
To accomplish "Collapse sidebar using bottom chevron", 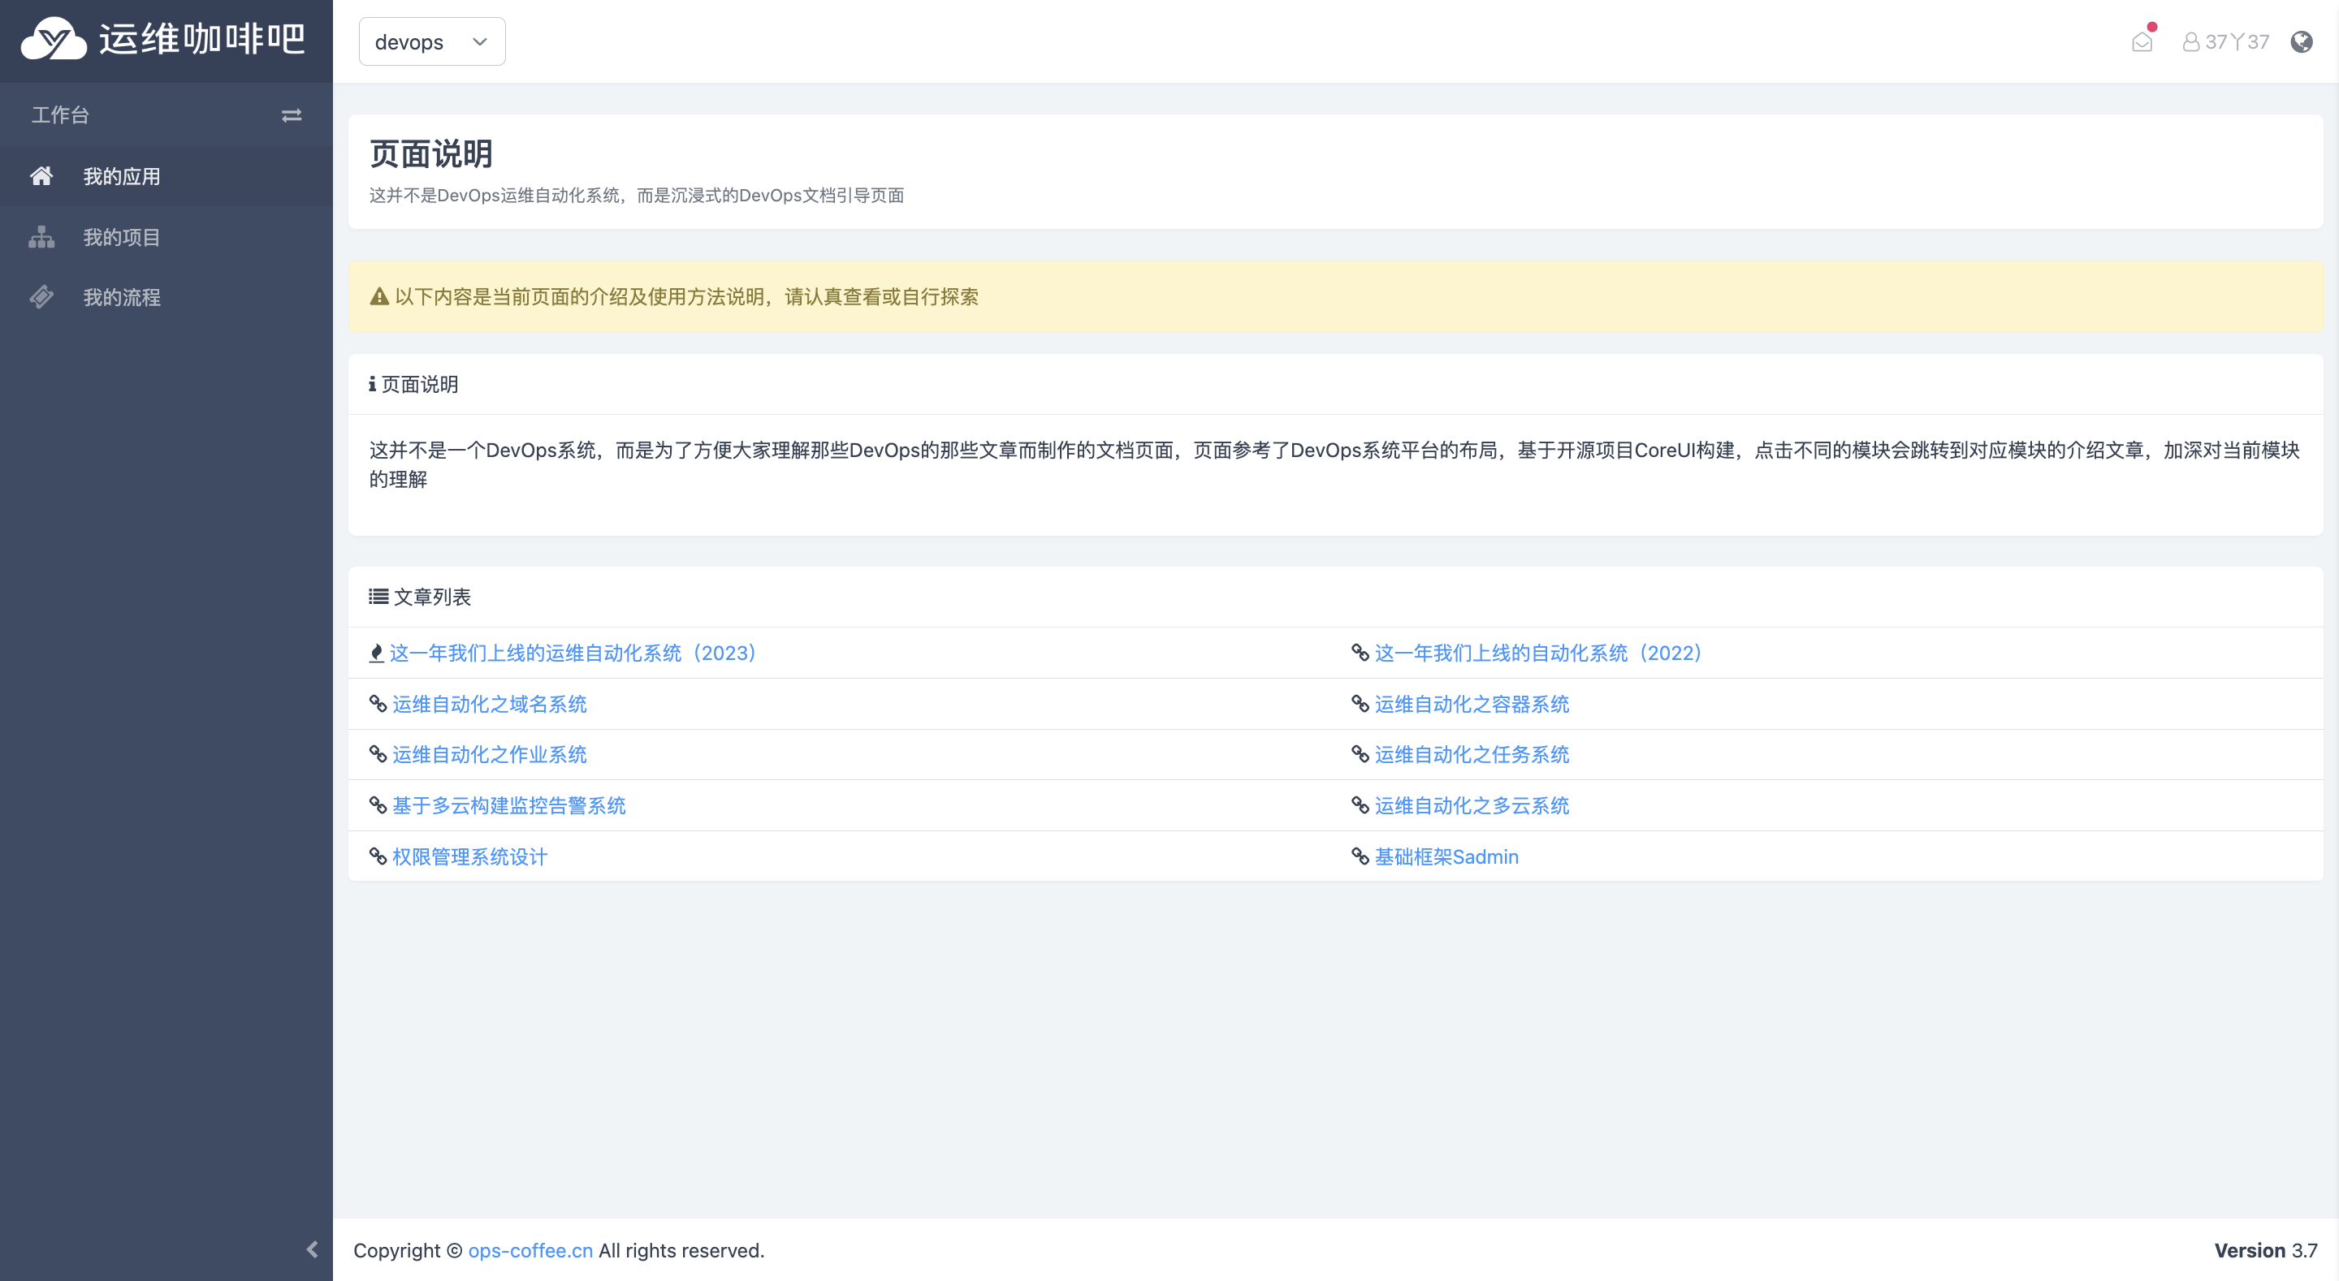I will pyautogui.click(x=311, y=1249).
